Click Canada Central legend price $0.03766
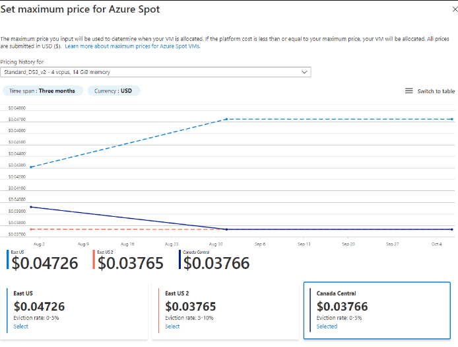This screenshot has height=347, width=458. (x=216, y=264)
